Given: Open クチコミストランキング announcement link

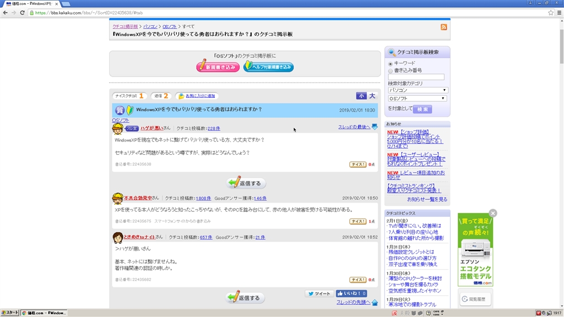Looking at the screenshot, I should point(414,188).
